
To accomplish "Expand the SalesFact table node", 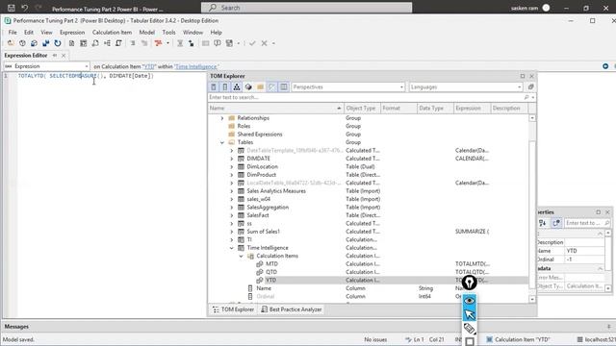I will pos(231,215).
